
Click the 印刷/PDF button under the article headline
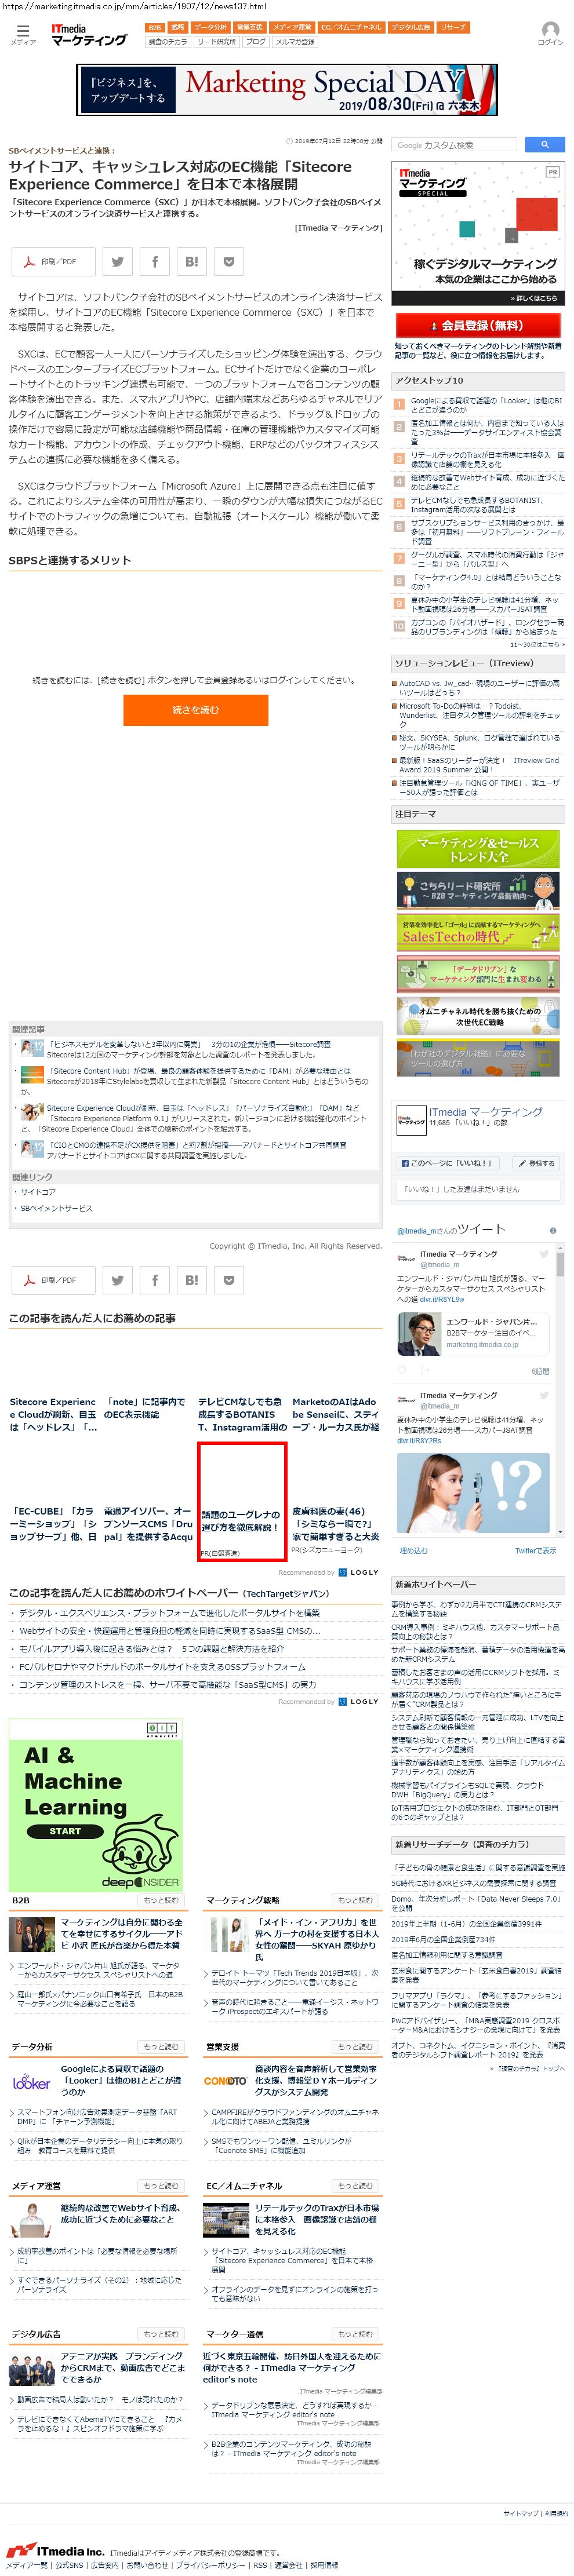54,262
